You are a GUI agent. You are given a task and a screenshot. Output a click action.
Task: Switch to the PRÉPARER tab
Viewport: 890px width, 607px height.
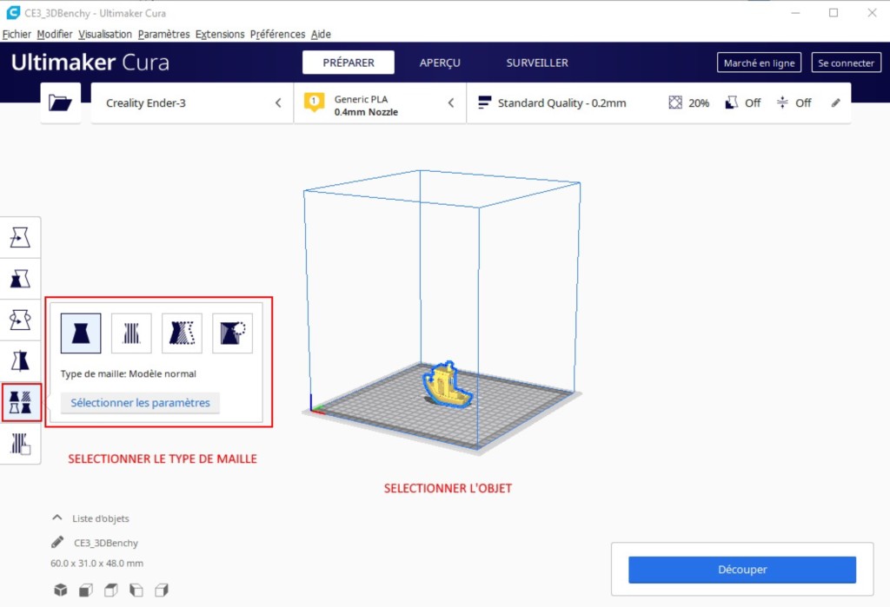click(348, 63)
